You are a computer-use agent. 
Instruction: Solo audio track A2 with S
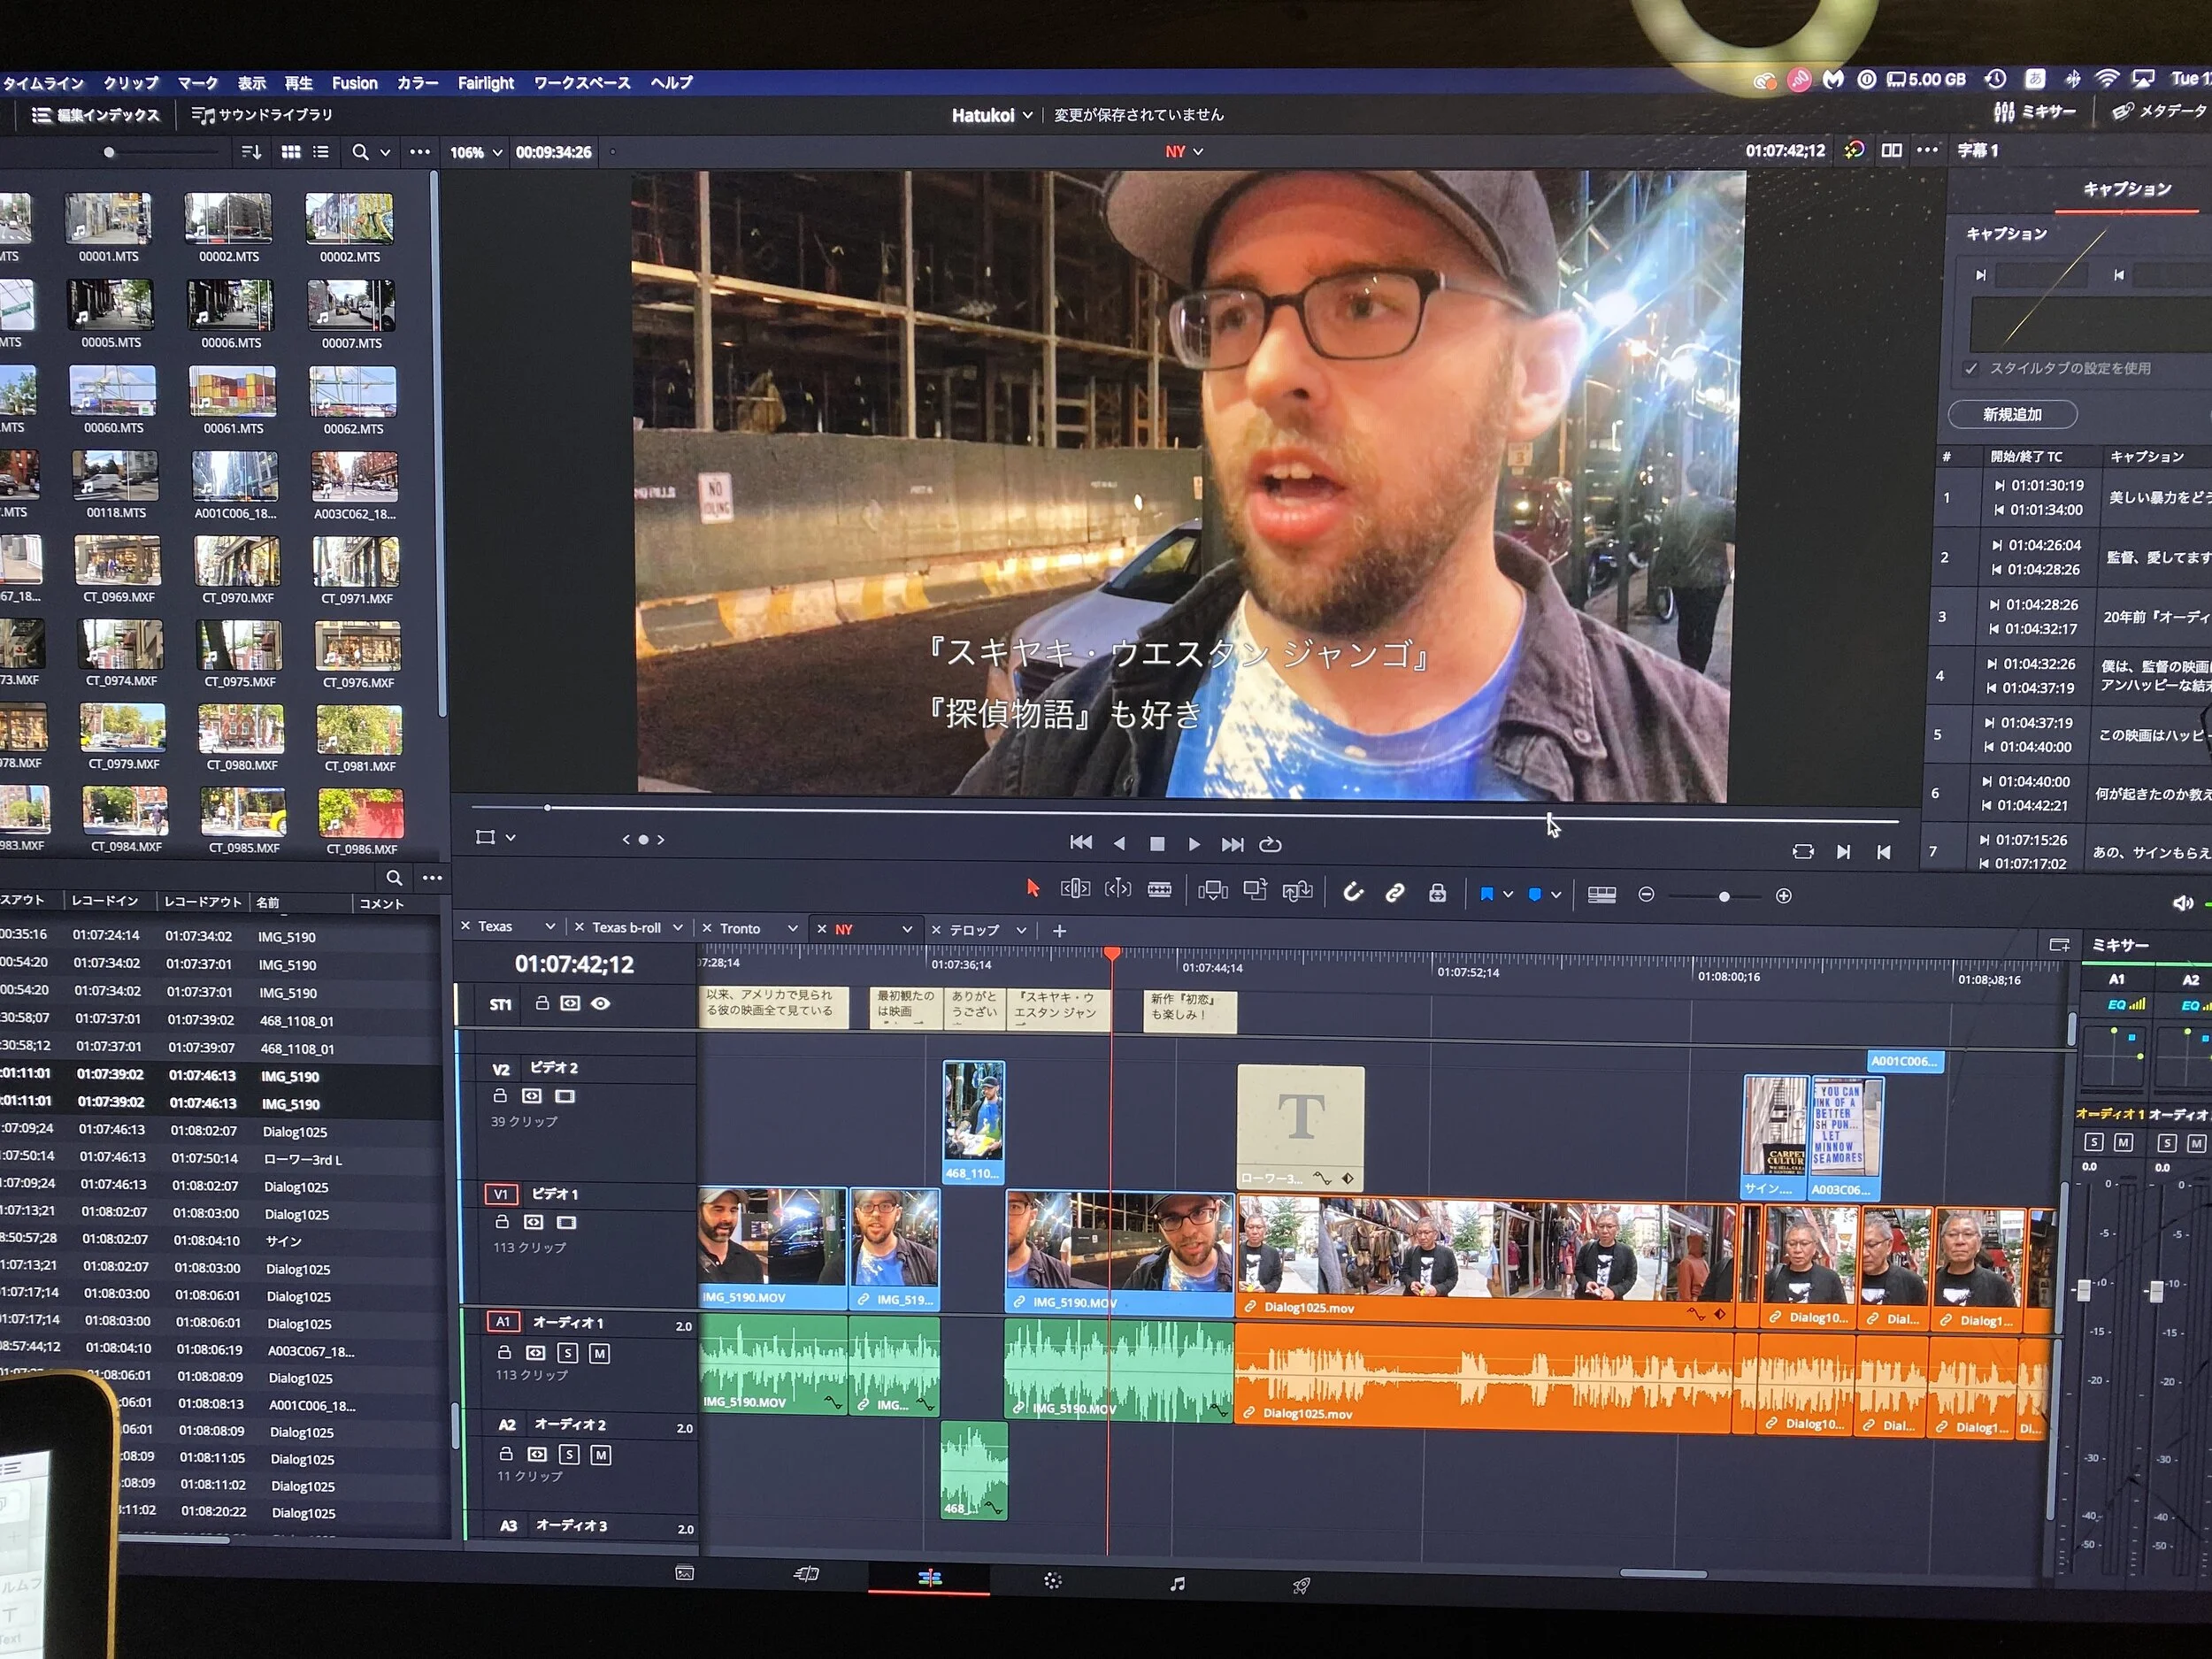pos(568,1455)
